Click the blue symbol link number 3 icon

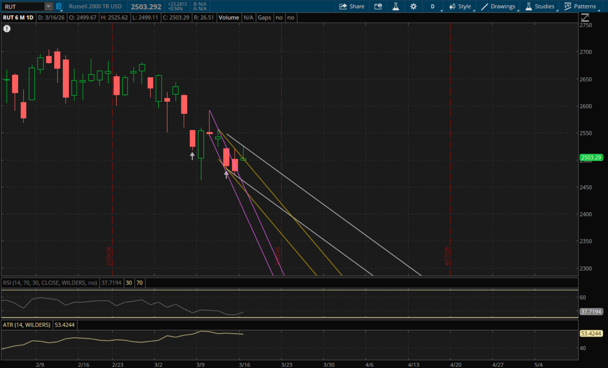tap(58, 6)
